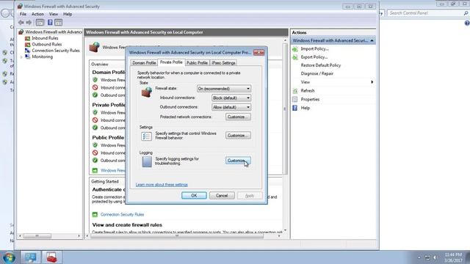
Task: Click the Connection Security Rules link icon
Action: [95, 215]
